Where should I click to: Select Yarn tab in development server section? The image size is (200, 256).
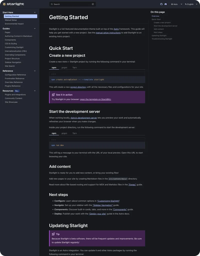coord(74,133)
